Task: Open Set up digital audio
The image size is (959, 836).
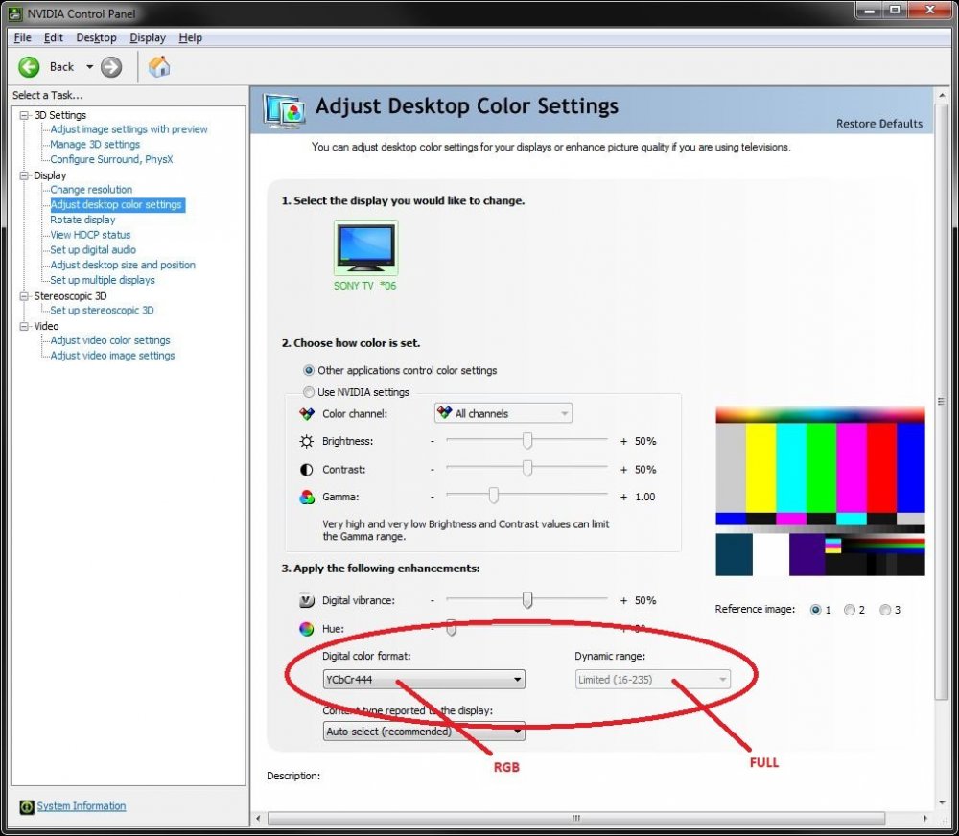Action: tap(93, 249)
